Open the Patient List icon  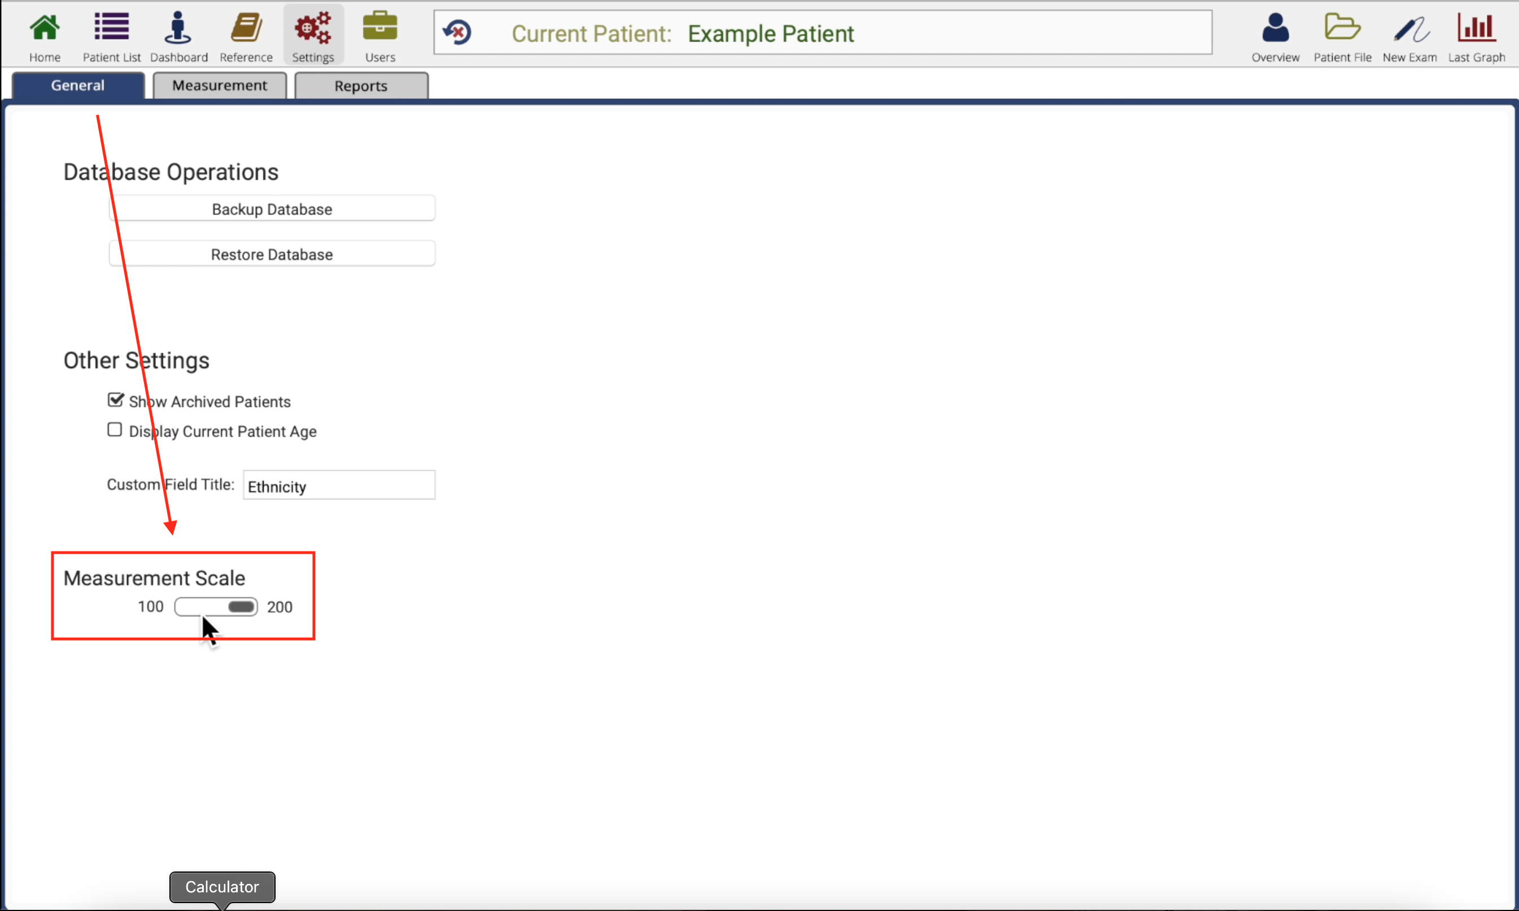tap(111, 28)
